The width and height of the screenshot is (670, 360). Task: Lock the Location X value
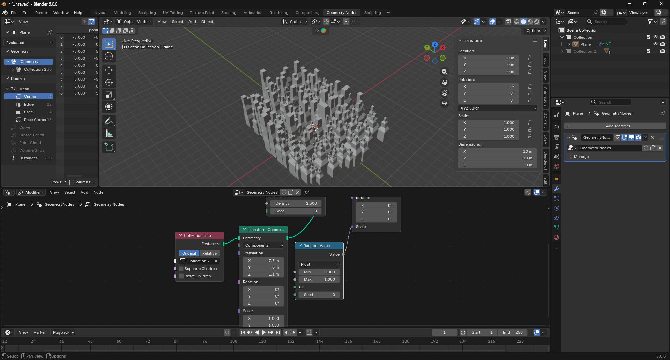[x=530, y=58]
